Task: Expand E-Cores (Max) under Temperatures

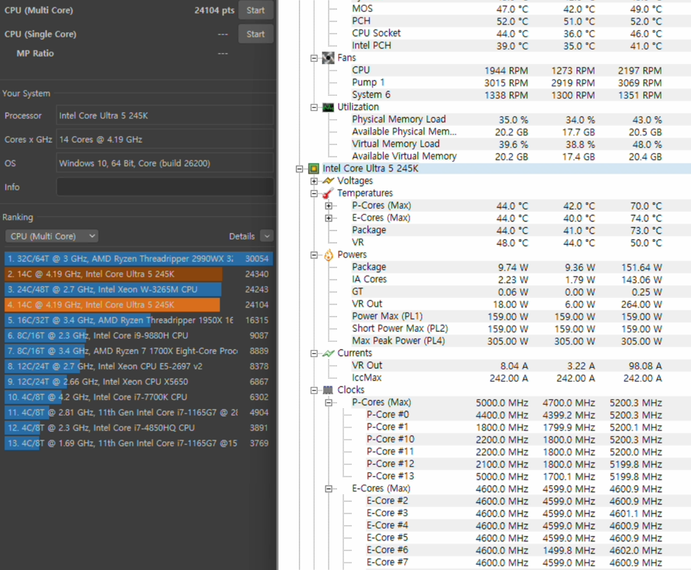Action: (x=329, y=218)
